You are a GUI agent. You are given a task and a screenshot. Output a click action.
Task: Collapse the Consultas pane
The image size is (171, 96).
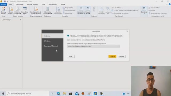[x=21, y=19]
